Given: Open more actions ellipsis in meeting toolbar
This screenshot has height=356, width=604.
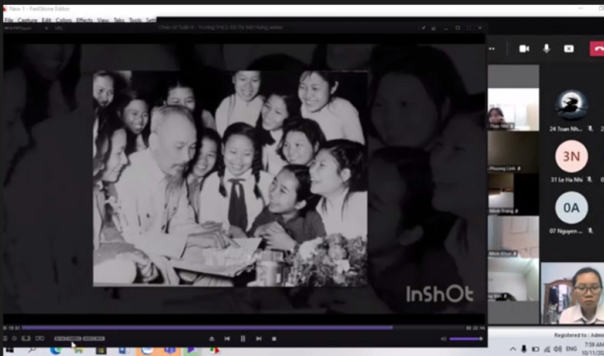Looking at the screenshot, I should tap(491, 49).
